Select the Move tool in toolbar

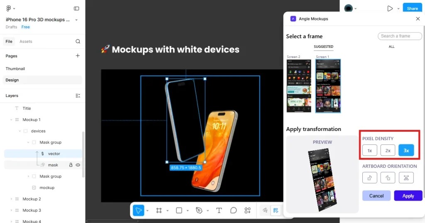(x=139, y=210)
